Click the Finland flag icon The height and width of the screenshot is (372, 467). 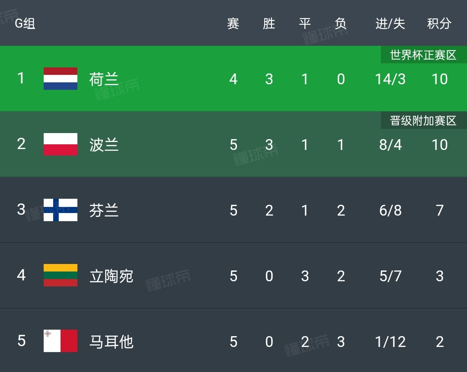tap(61, 210)
